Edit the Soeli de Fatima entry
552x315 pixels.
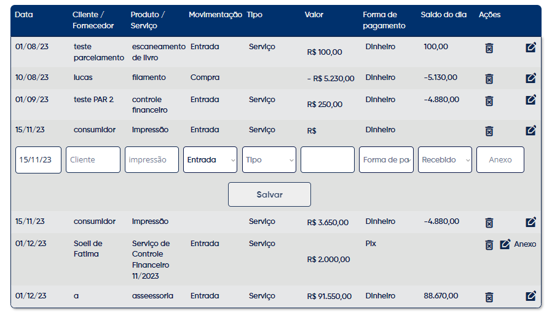coord(505,244)
